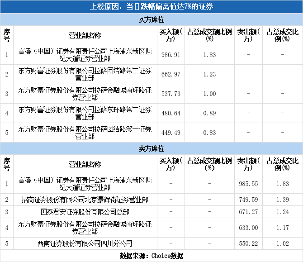Select the 卖方席位 section header
This screenshot has height=262, width=303.
click(x=151, y=148)
